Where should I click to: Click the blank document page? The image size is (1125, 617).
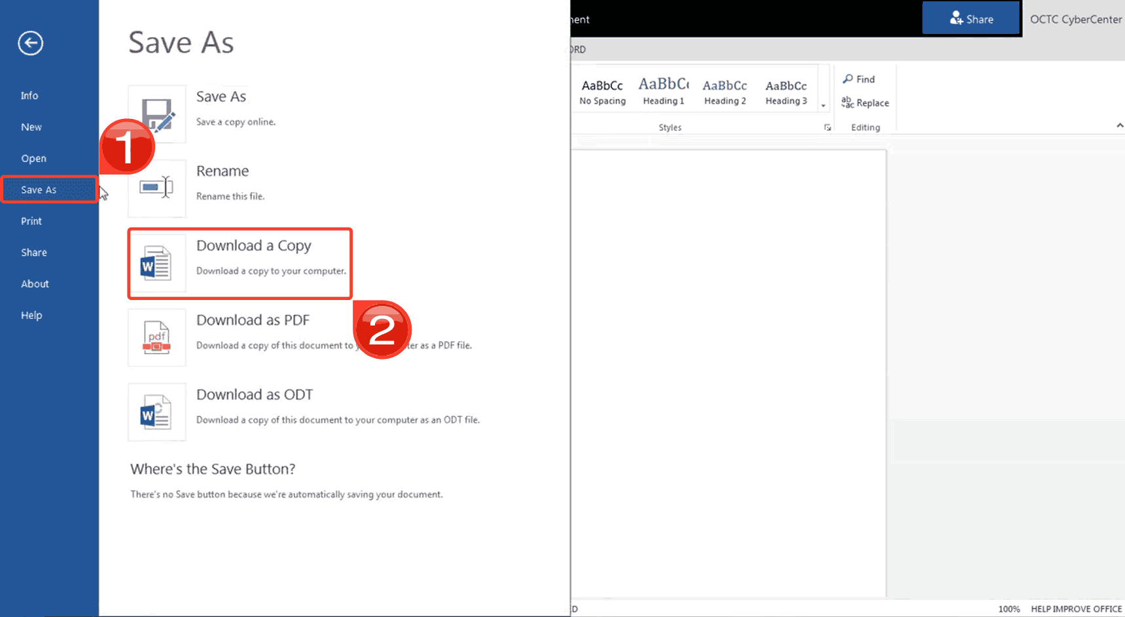(728, 373)
